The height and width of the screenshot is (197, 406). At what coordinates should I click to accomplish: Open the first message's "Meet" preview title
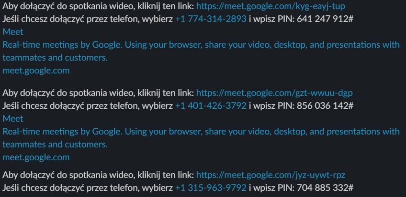[x=12, y=31]
